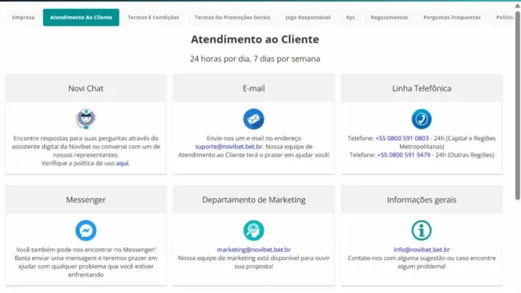Screen dimensions: 521x293
Task: Click the blue envelope E-mail icon
Action: coord(253,119)
